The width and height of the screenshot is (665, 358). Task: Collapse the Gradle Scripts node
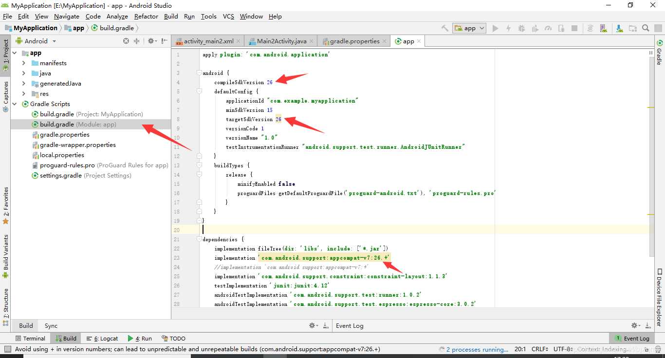15,104
